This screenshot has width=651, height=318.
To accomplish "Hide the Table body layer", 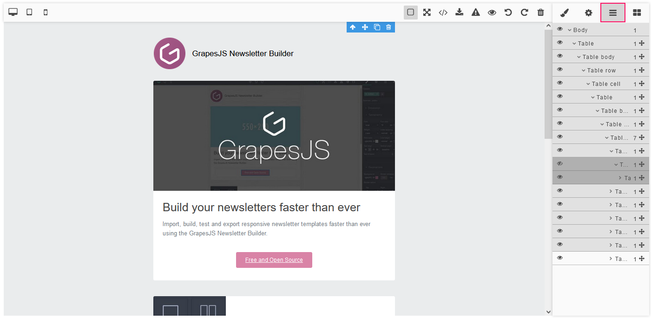I will point(560,56).
